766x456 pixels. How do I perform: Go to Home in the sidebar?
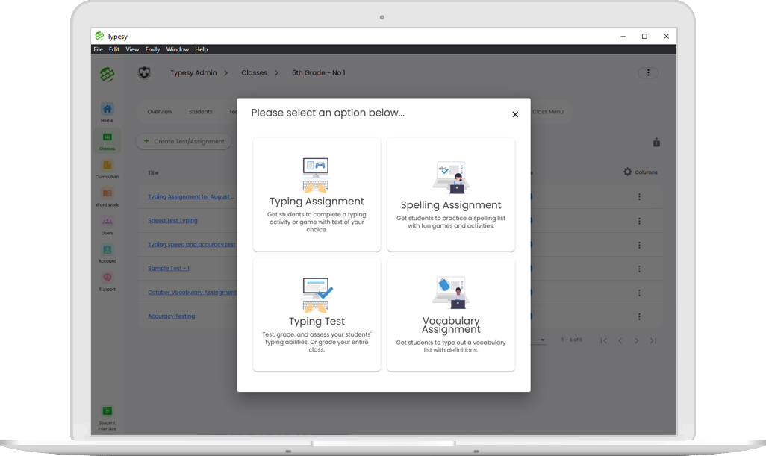(107, 113)
